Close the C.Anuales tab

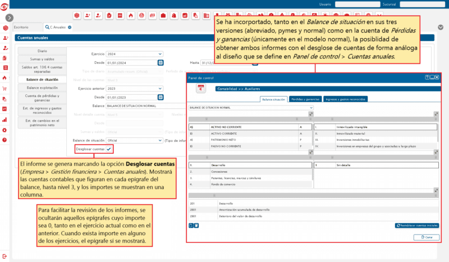tap(70, 27)
